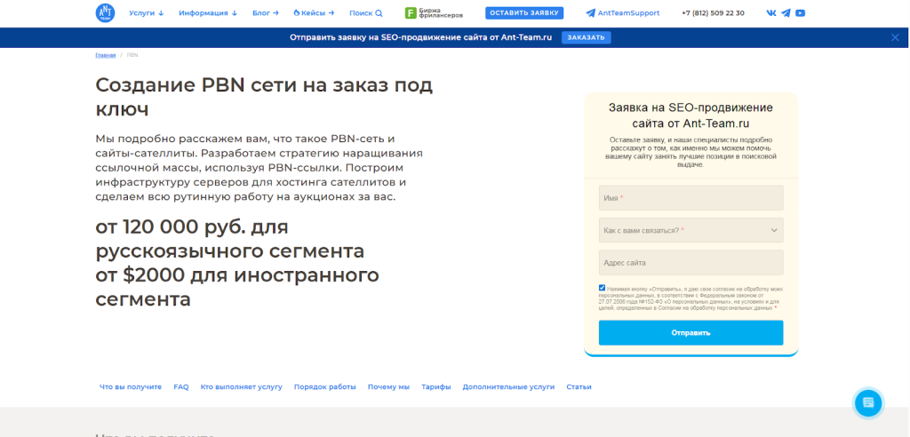Open the VK social page icon
The width and height of the screenshot is (910, 437).
click(x=770, y=13)
